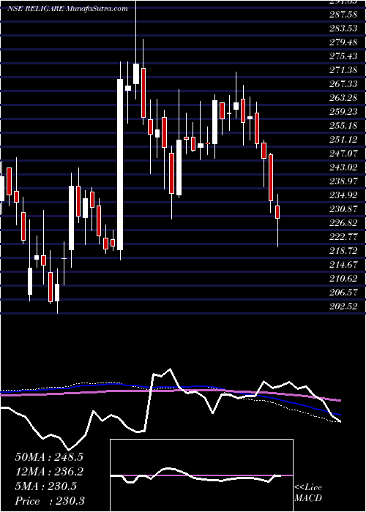Select the 206.57 price axis label
Viewport: 366px width, 512px height.
tap(343, 293)
